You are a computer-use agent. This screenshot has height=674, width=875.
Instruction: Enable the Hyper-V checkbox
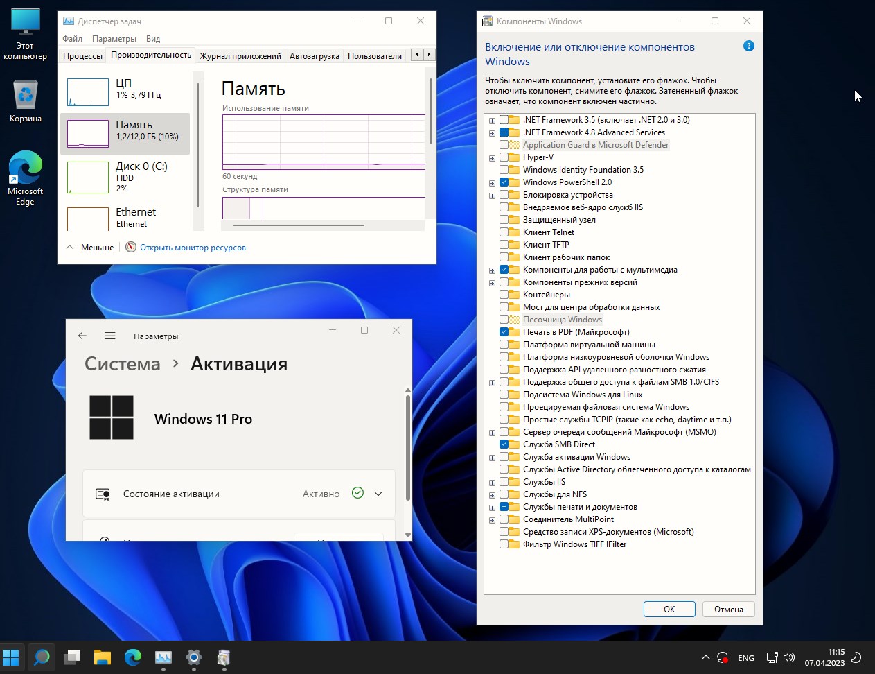point(504,157)
